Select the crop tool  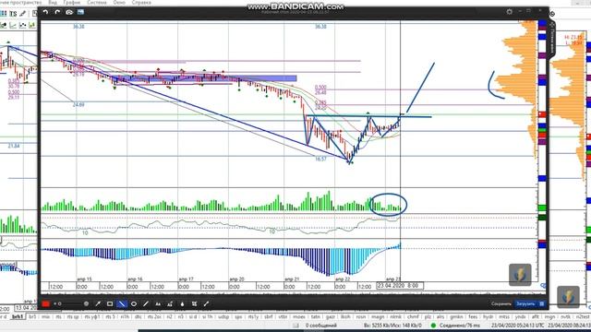pos(194,303)
